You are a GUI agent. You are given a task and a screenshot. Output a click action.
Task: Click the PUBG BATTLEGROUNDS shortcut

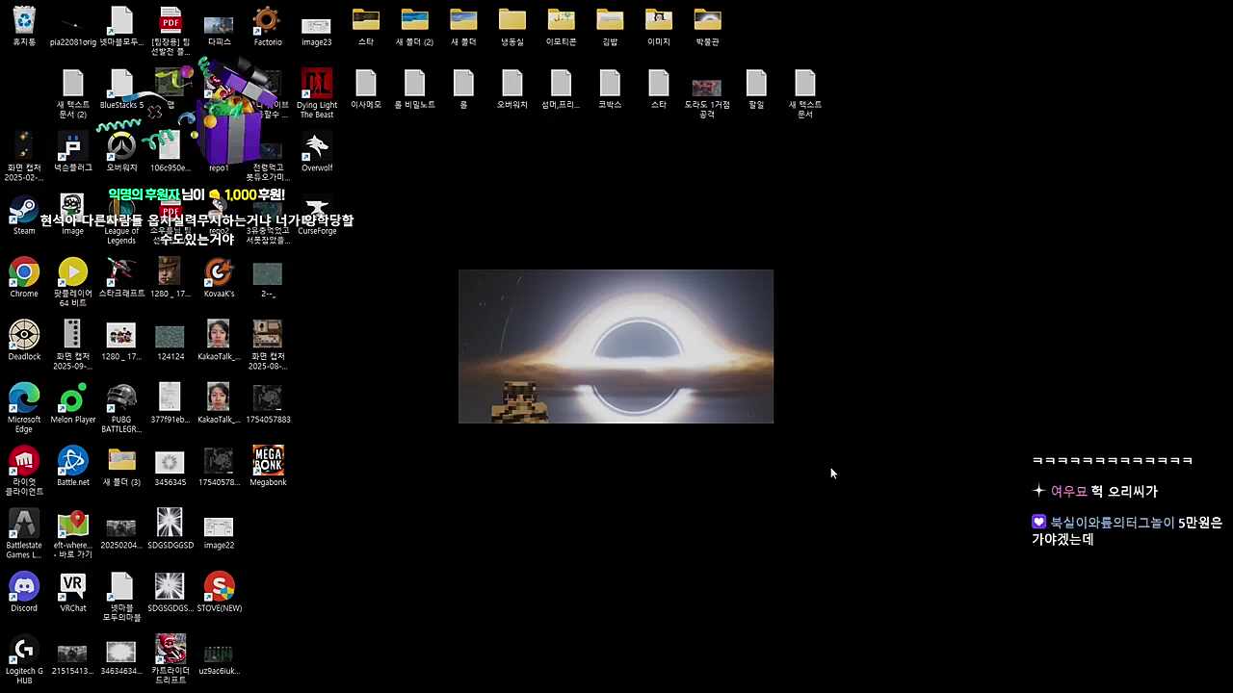pyautogui.click(x=121, y=398)
